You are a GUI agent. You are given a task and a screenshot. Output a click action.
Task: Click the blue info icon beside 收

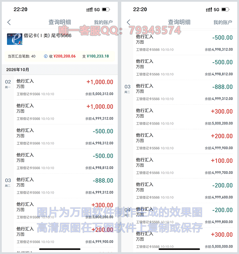pos(46,56)
